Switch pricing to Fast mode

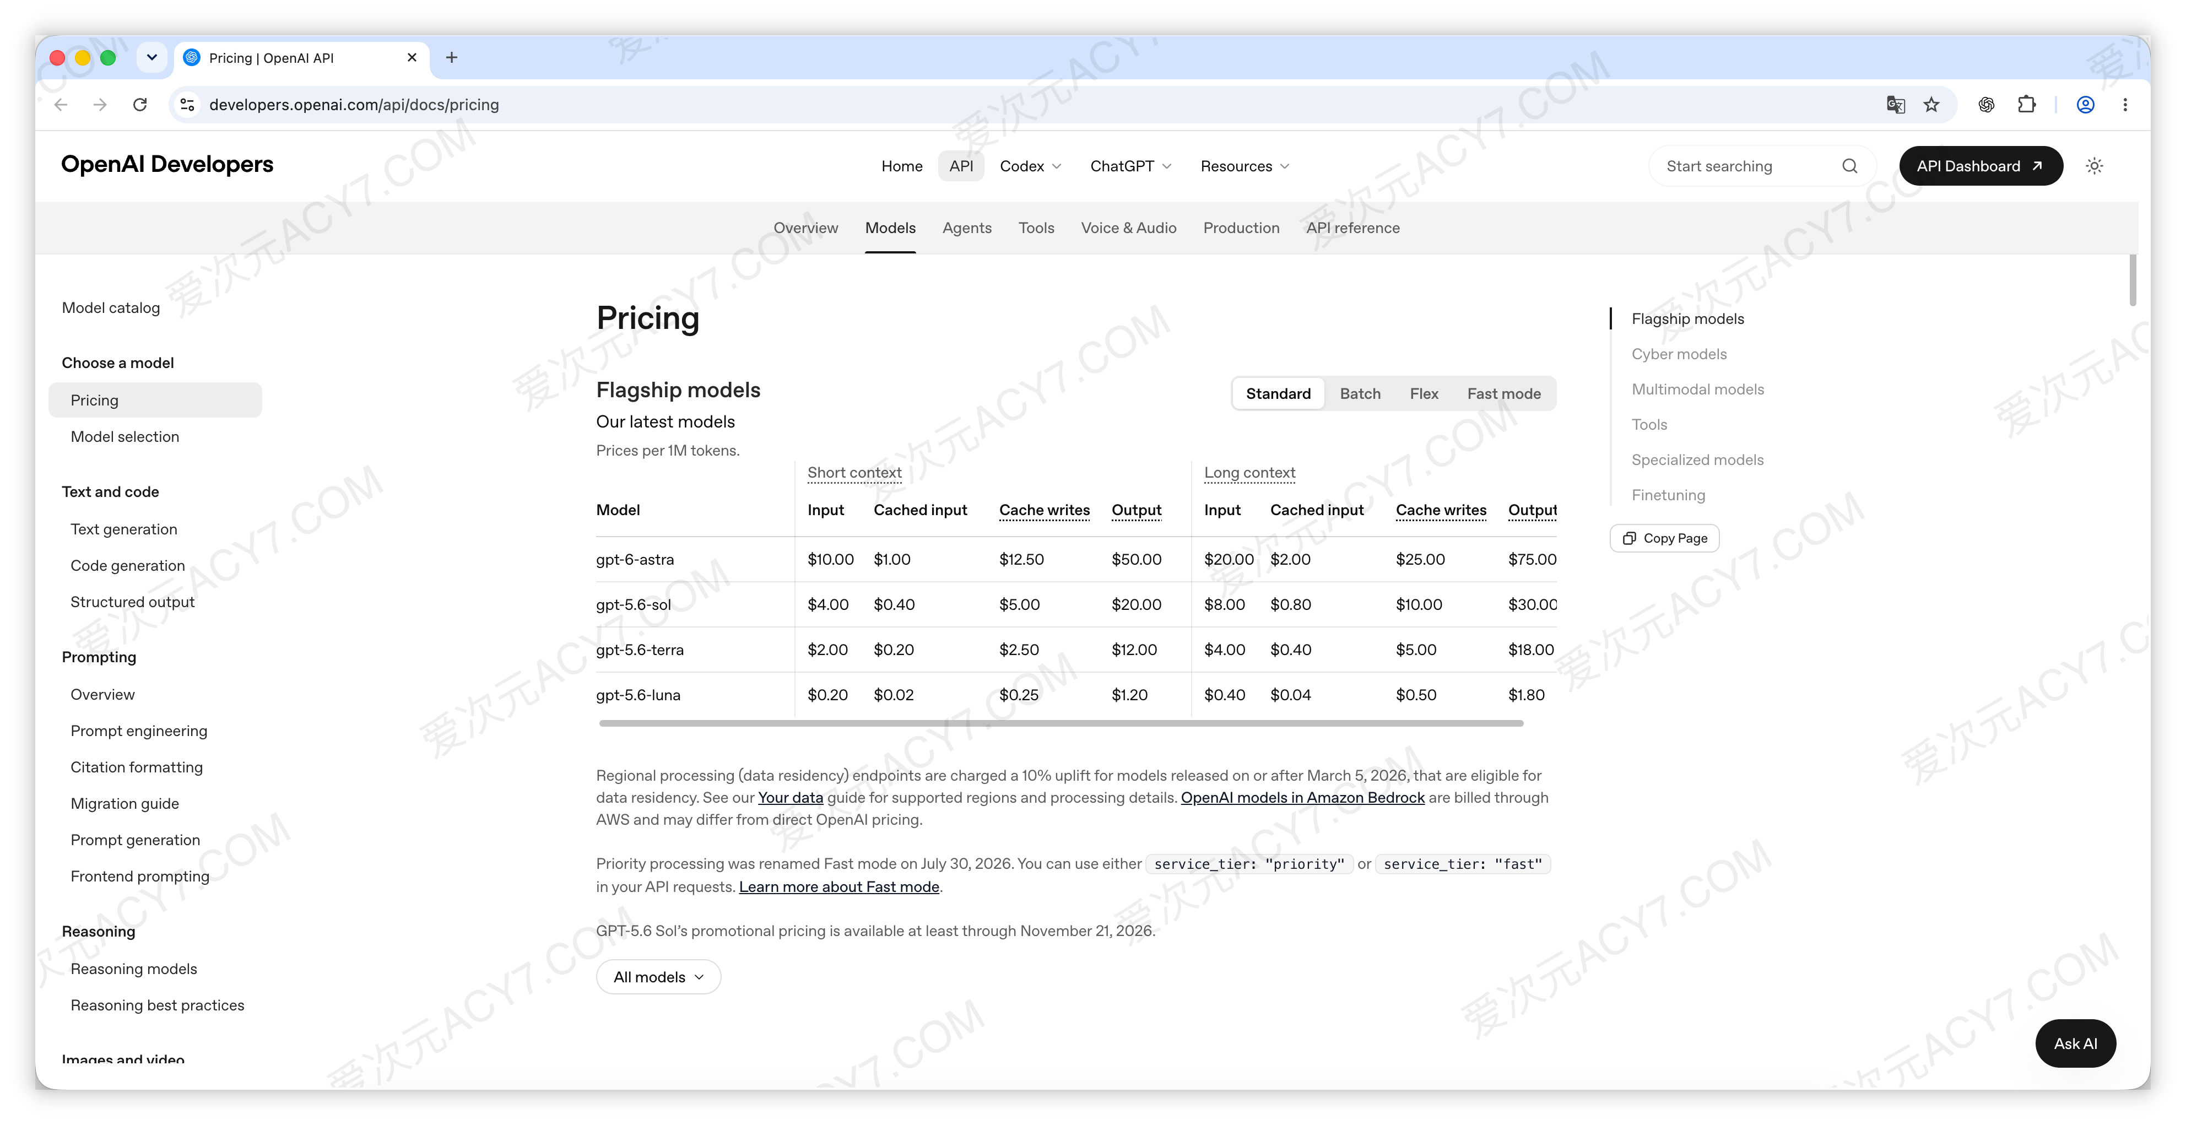coord(1504,394)
